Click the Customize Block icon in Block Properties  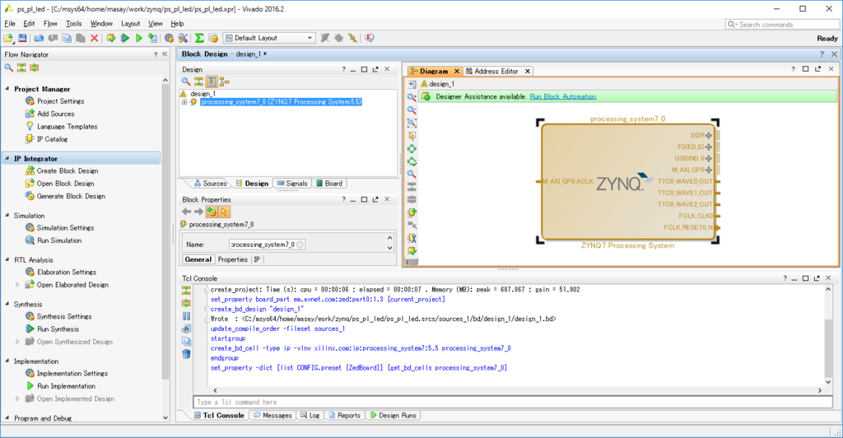[212, 212]
